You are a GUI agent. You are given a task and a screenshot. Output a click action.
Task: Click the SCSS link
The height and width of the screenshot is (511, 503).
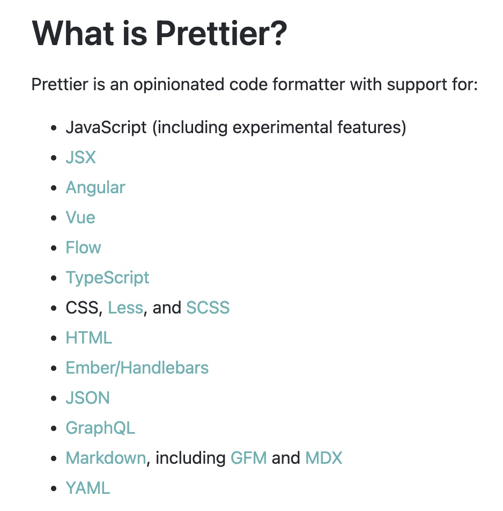[x=208, y=308]
